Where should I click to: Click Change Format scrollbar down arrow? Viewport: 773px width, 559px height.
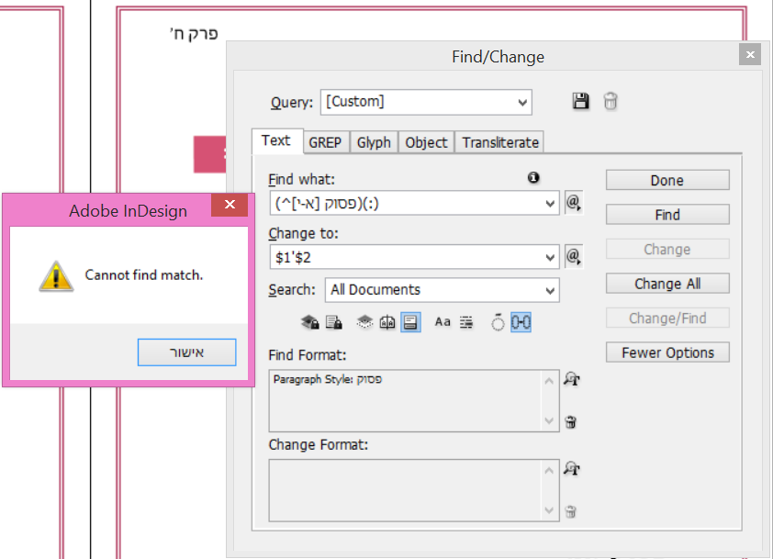(x=549, y=510)
